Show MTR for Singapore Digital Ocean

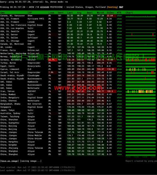[x=119, y=107]
